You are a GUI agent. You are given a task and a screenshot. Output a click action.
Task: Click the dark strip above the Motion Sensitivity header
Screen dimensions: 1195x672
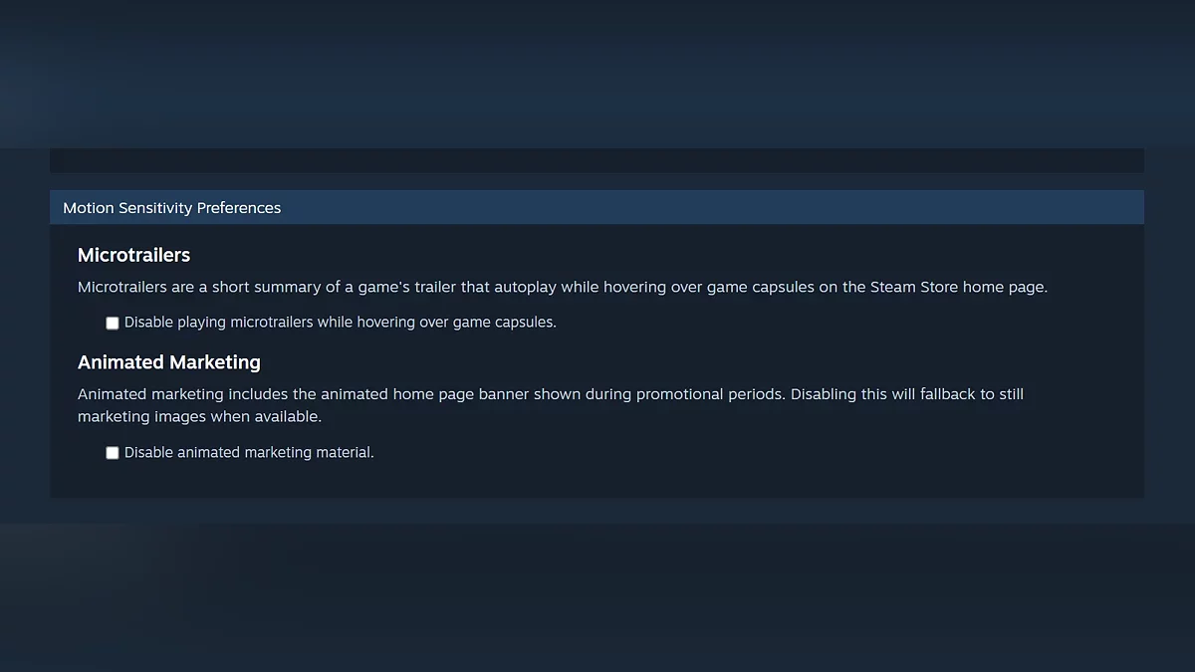597,160
